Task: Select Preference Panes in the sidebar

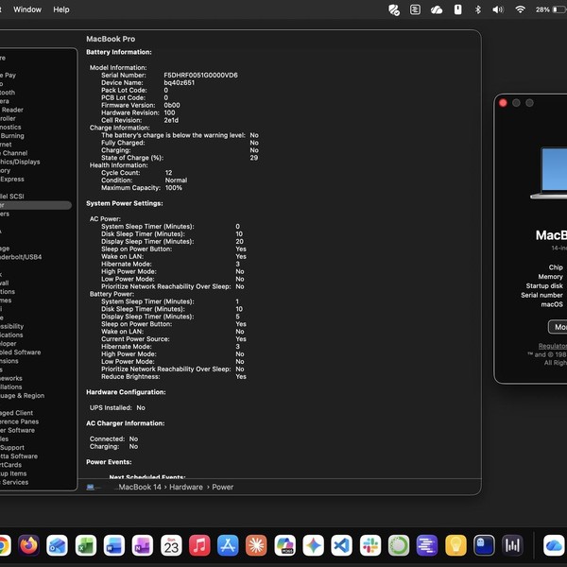Action: 19,421
